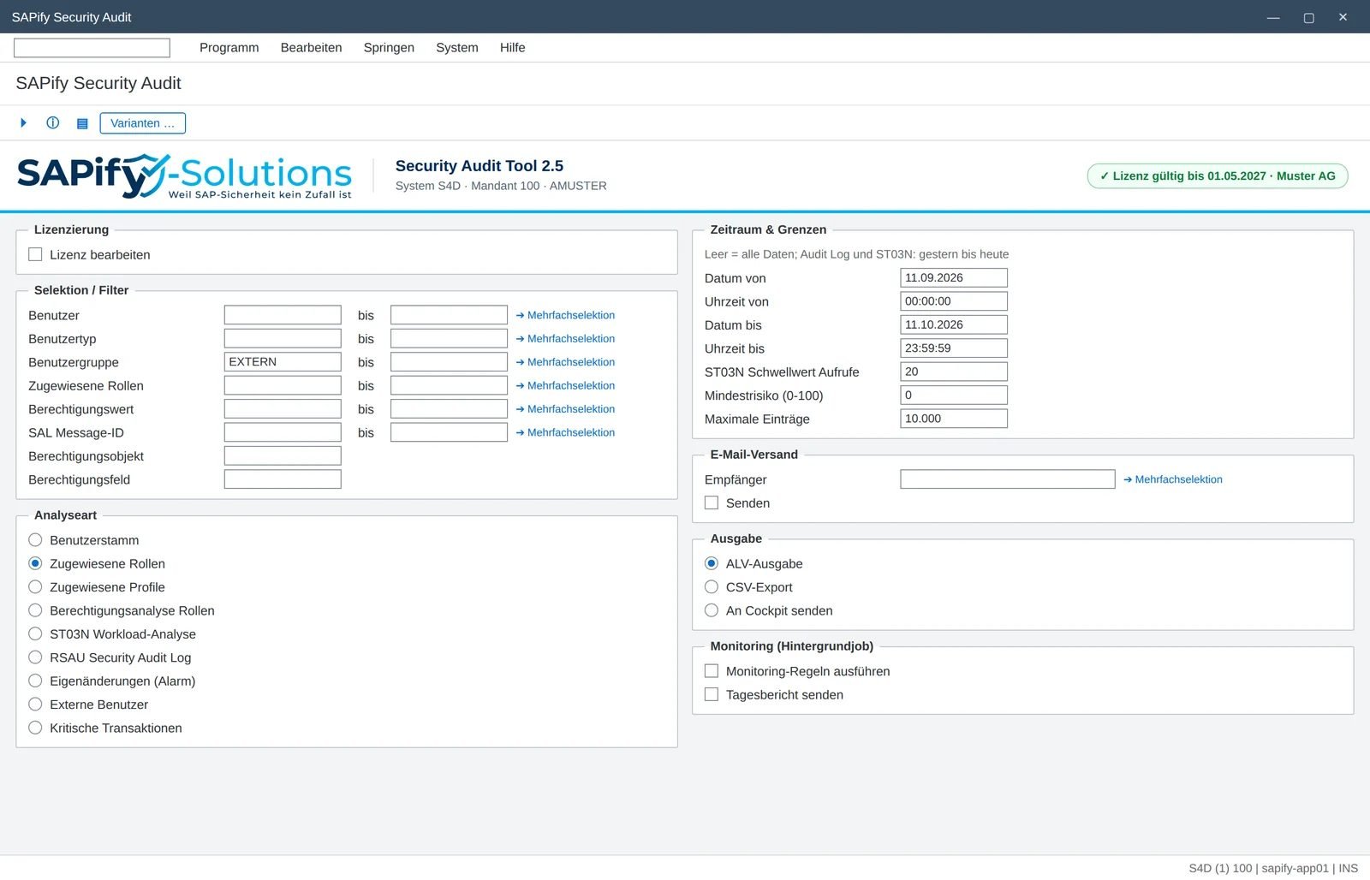Check Tagesbericht senden
Viewport: 1370px width, 880px height.
[712, 694]
